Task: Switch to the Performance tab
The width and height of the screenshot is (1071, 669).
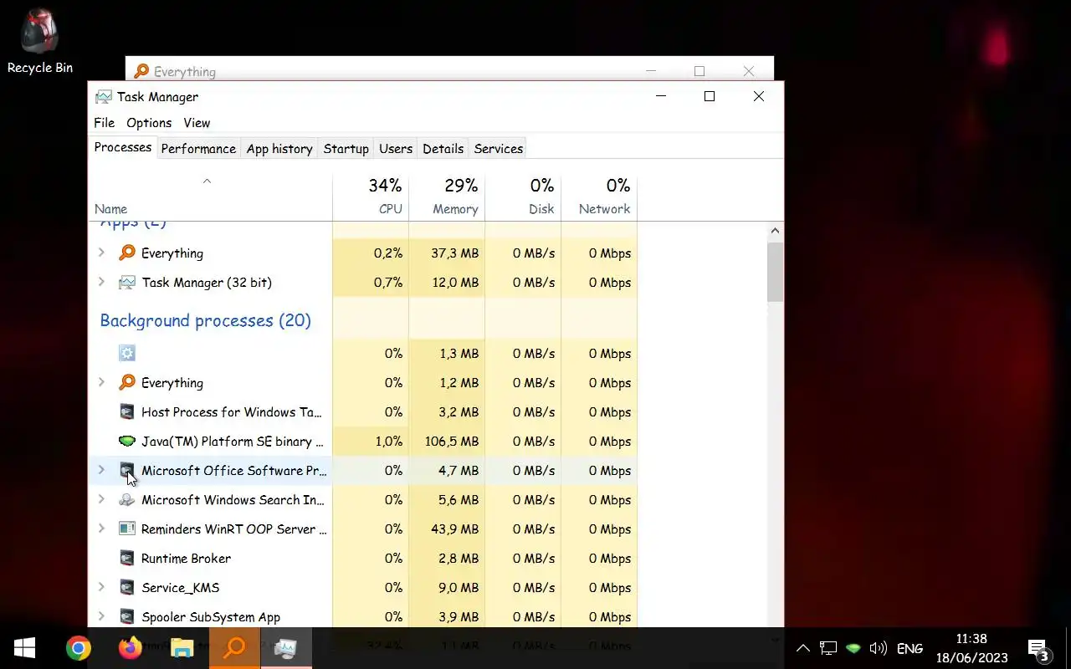Action: 198,149
